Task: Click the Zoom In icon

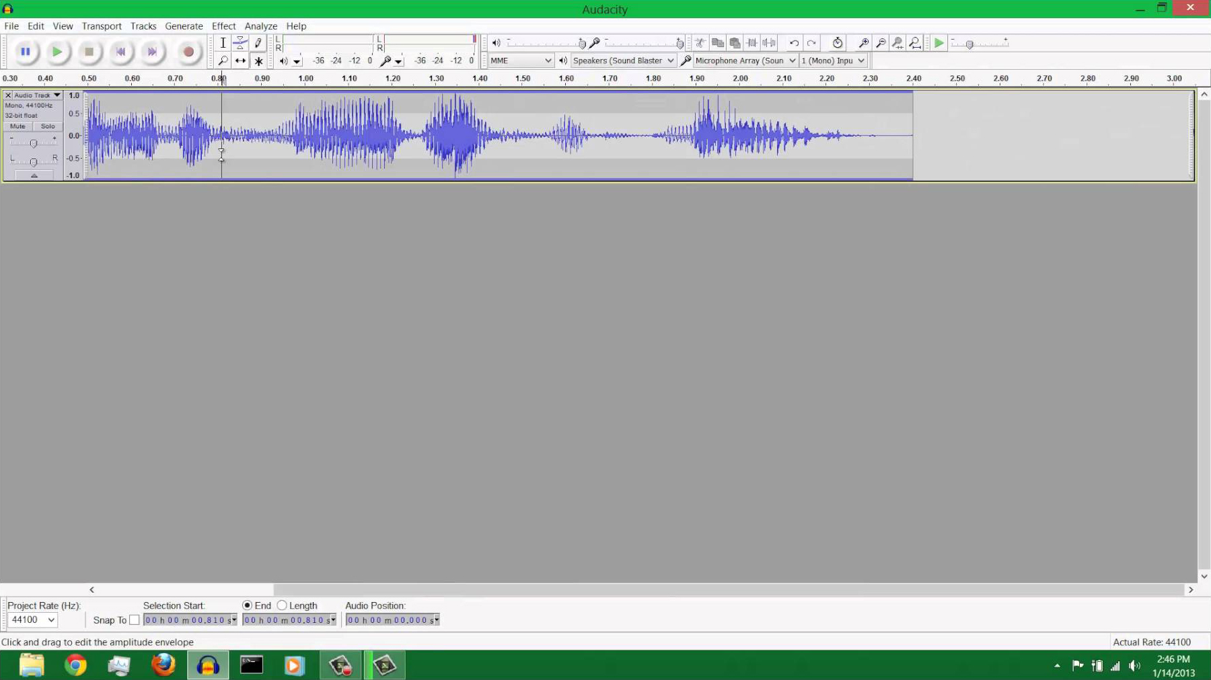Action: coord(862,42)
